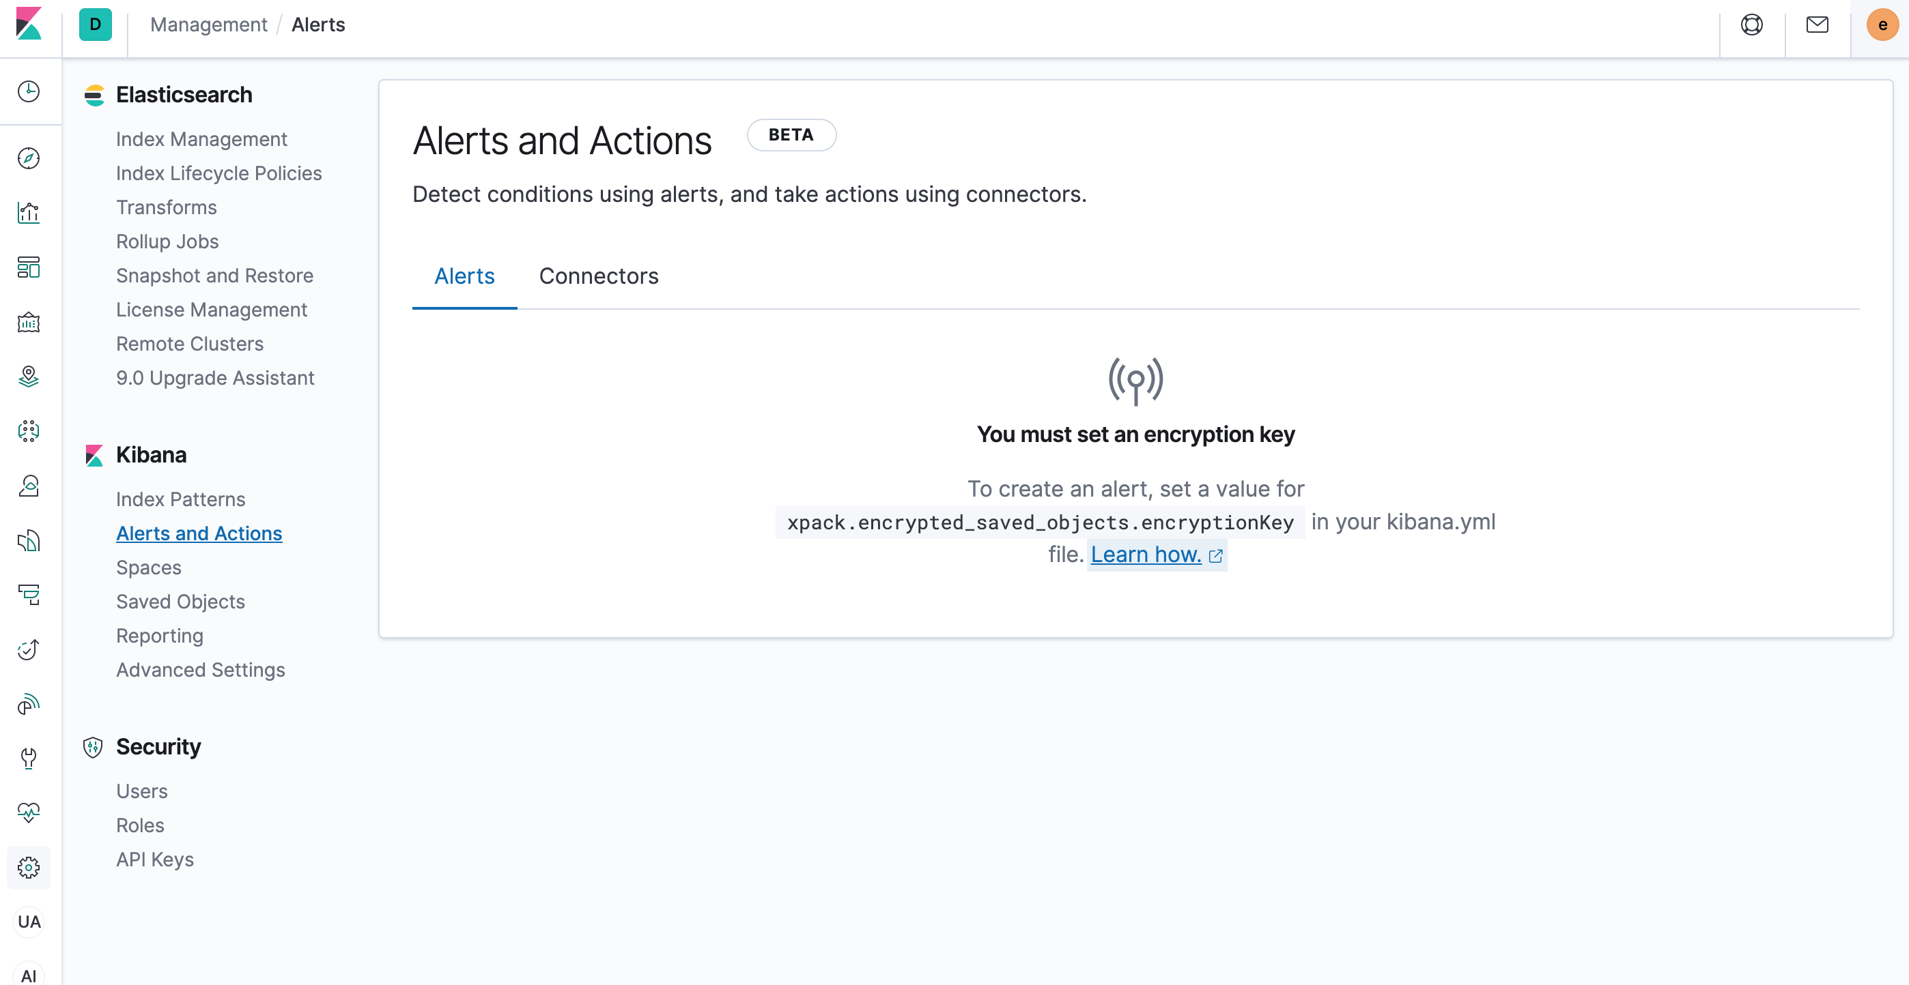Open the Recently viewed clock icon

click(28, 92)
